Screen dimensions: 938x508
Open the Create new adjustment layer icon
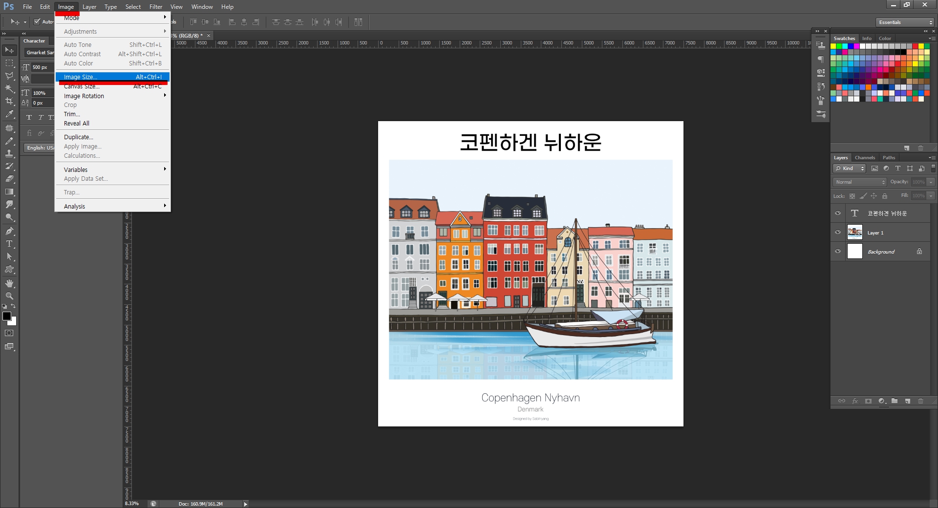[882, 401]
